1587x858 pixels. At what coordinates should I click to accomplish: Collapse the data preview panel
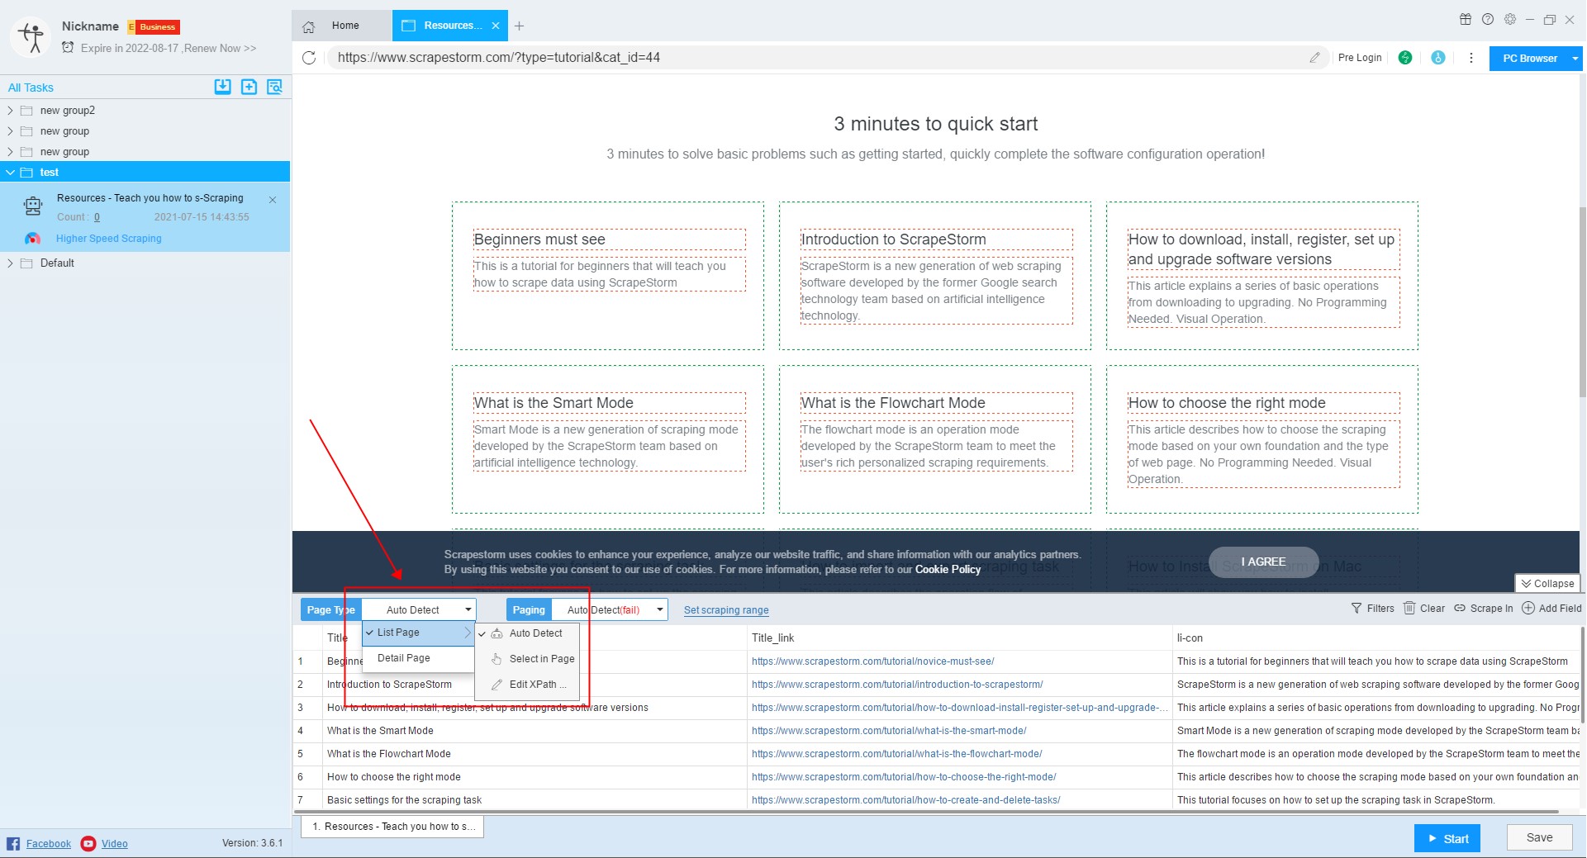[1547, 584]
